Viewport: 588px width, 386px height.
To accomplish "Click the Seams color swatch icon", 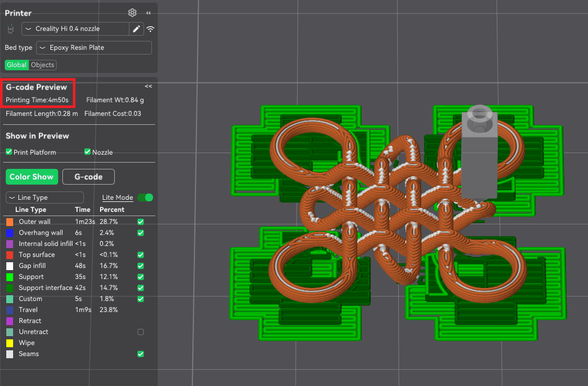I will pyautogui.click(x=9, y=353).
